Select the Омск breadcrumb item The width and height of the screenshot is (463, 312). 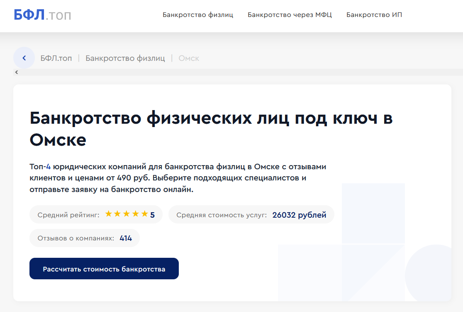tap(189, 58)
